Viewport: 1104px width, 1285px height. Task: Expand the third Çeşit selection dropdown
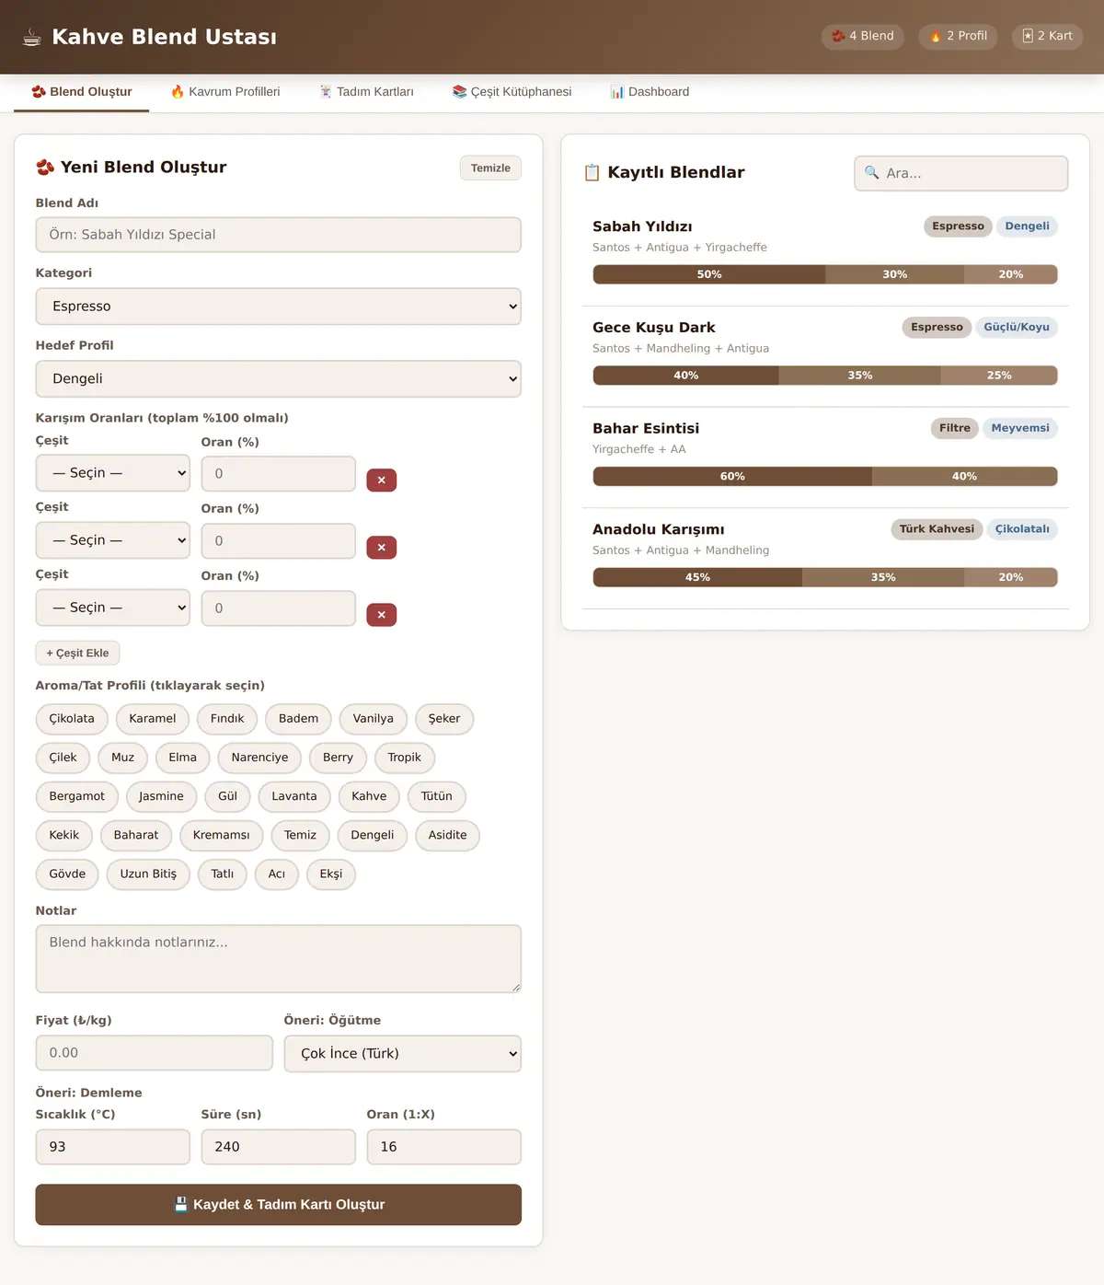pyautogui.click(x=113, y=608)
